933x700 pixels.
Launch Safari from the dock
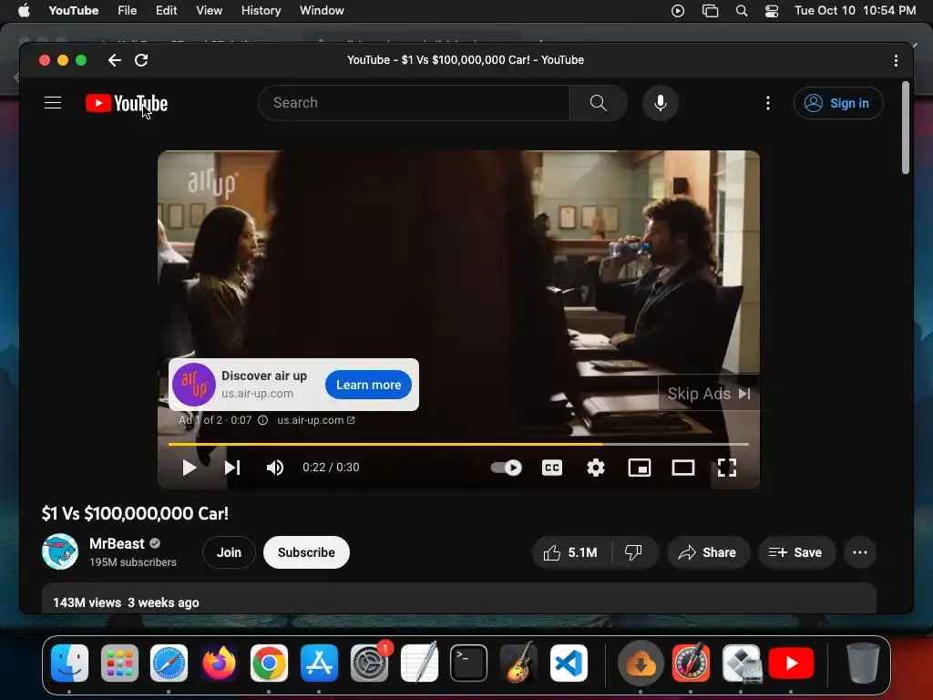[169, 664]
